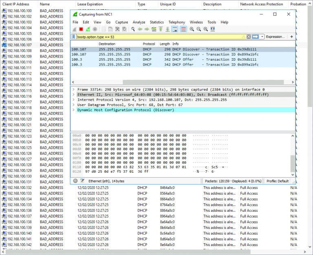The height and width of the screenshot is (255, 313).
Task: Expand Internet Protocol Version 4 row
Action: click(x=73, y=99)
